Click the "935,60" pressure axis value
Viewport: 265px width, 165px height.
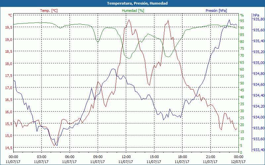tap(258, 30)
